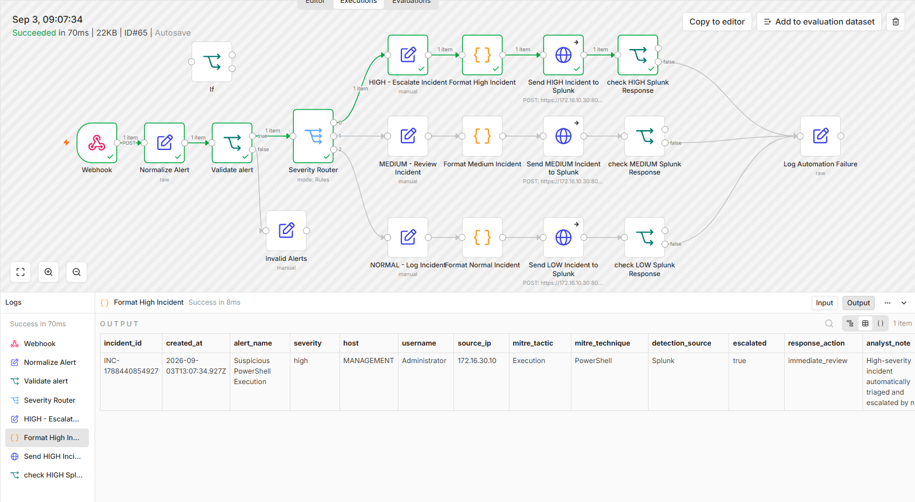Select the Validate alert node

click(232, 142)
